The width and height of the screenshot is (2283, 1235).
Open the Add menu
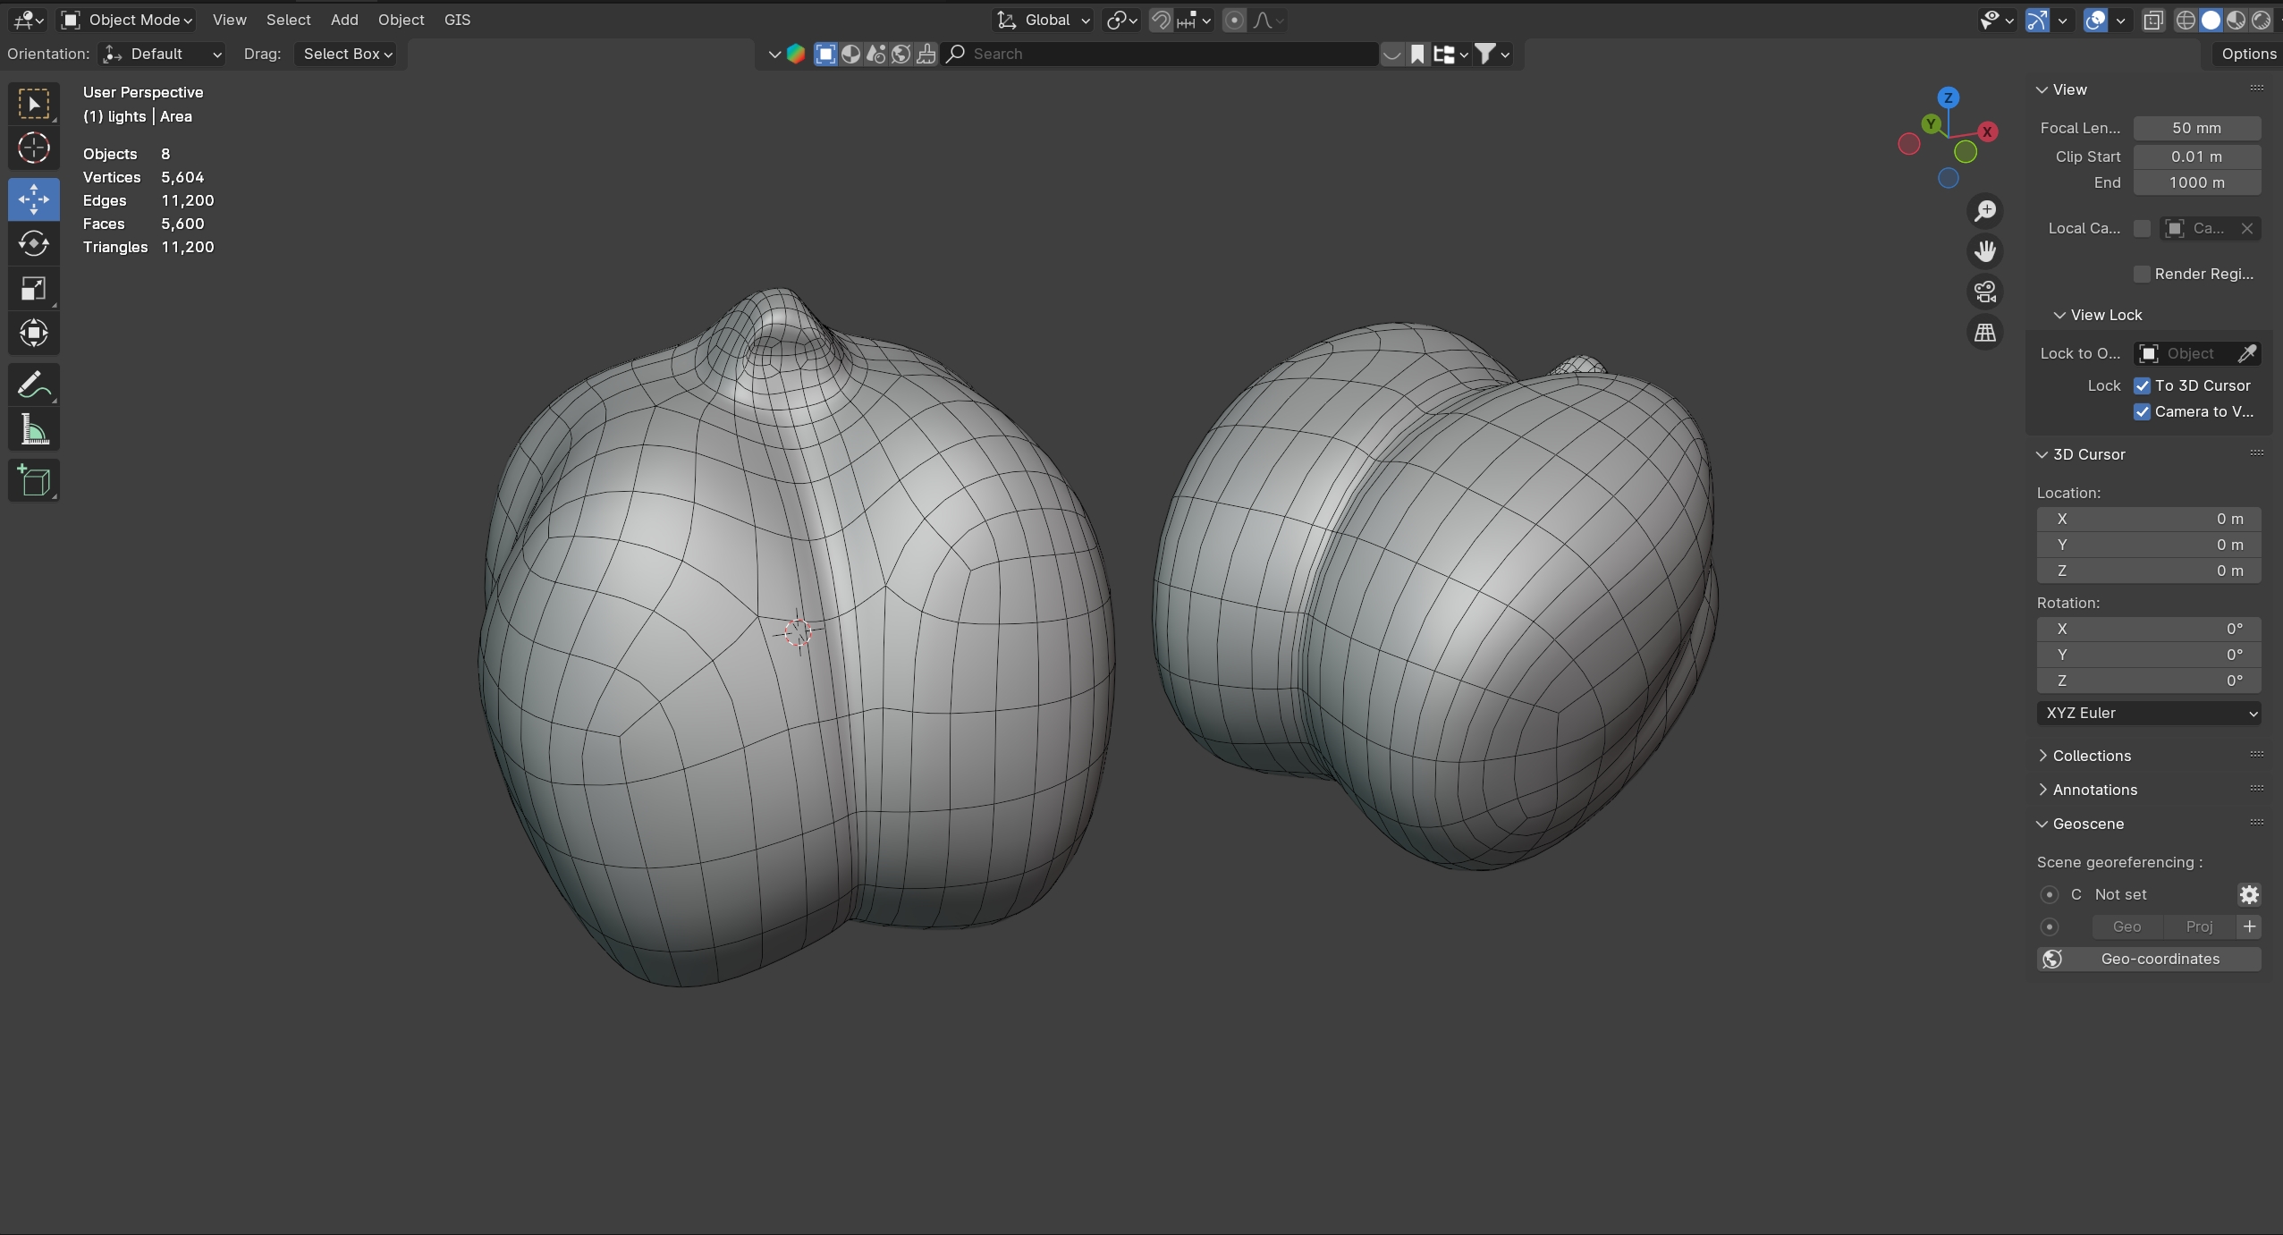click(x=344, y=20)
